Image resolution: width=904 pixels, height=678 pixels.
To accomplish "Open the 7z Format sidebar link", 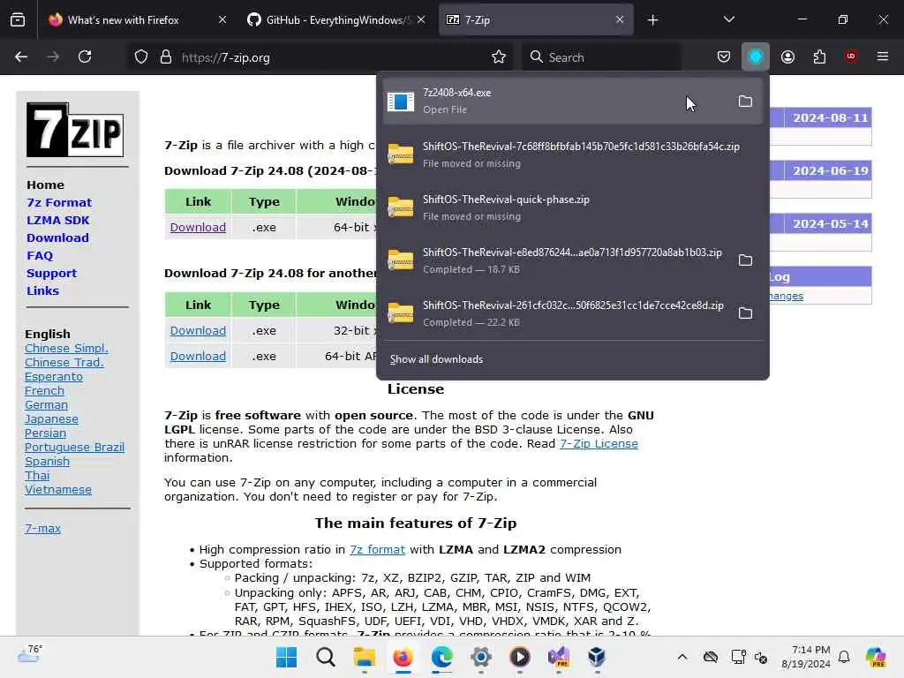I will tap(59, 202).
